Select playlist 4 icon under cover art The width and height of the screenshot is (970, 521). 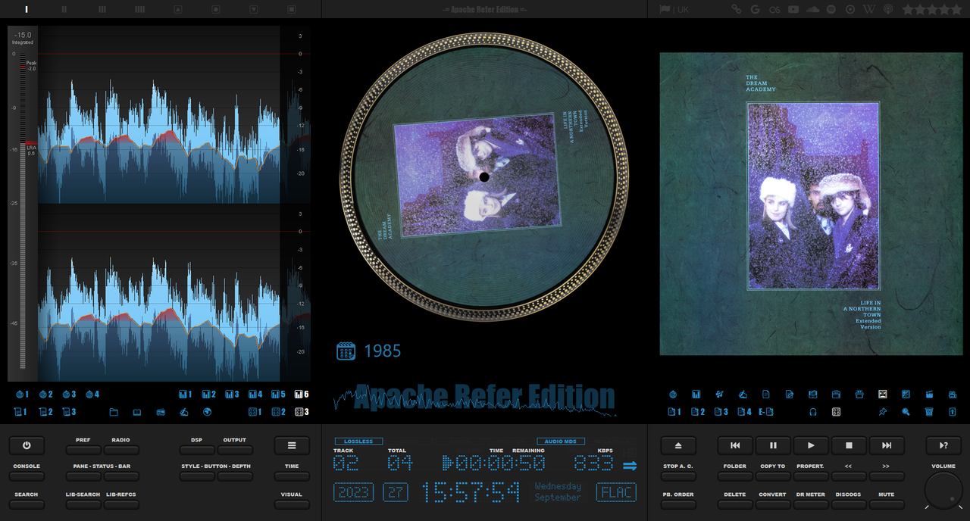743,412
